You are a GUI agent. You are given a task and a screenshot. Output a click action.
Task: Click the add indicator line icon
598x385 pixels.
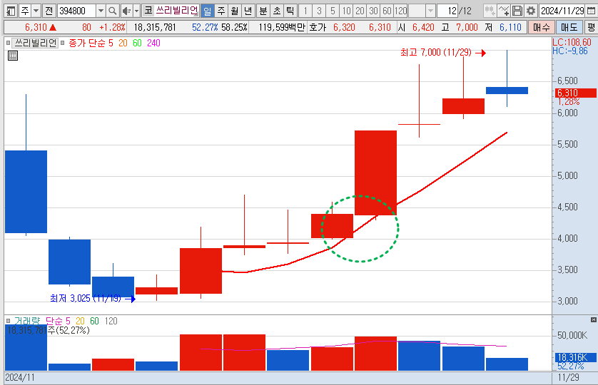pos(504,11)
